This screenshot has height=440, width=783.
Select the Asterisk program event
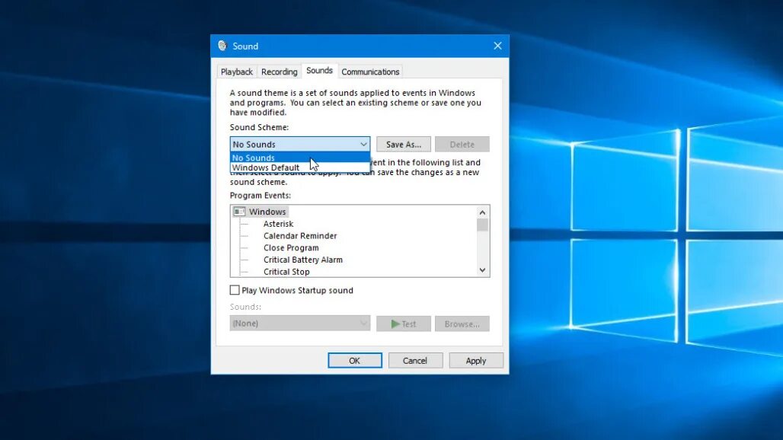pos(278,224)
